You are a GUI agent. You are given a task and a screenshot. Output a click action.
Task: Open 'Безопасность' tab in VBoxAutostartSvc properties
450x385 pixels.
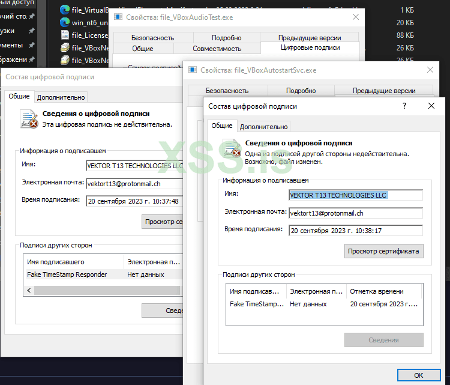point(227,91)
